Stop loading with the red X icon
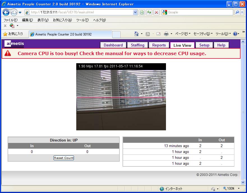Image resolution: width=247 pixels, height=193 pixels. 156,12
